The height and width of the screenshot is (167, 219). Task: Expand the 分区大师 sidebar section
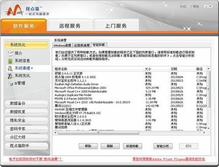pyautogui.click(x=27, y=137)
